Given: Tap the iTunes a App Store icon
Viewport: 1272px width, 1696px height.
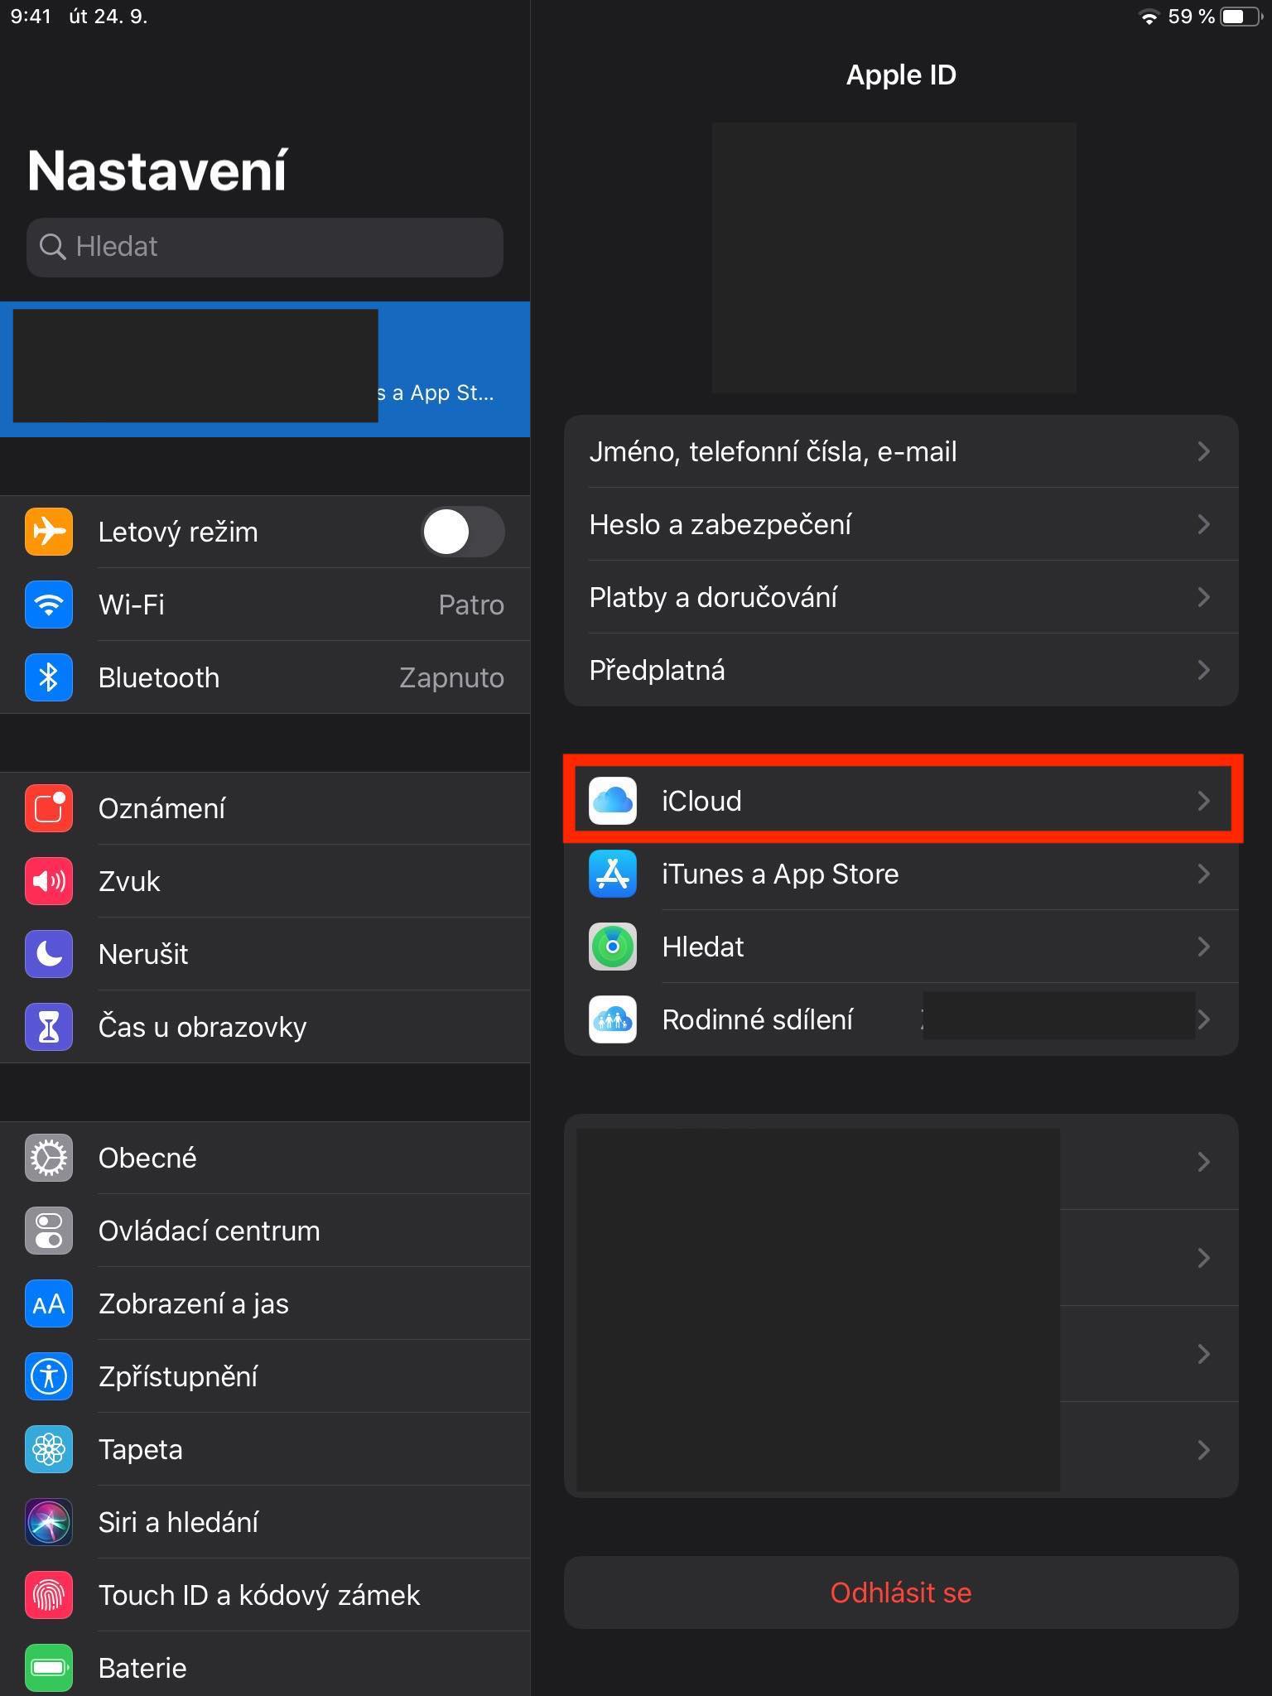Looking at the screenshot, I should click(x=613, y=874).
